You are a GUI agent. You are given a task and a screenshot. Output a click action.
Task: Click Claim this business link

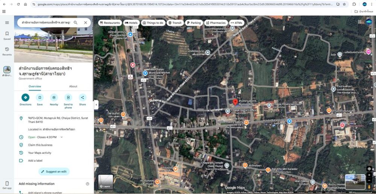click(40, 145)
